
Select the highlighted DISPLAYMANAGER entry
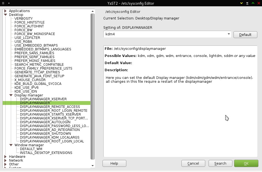coord(35,103)
